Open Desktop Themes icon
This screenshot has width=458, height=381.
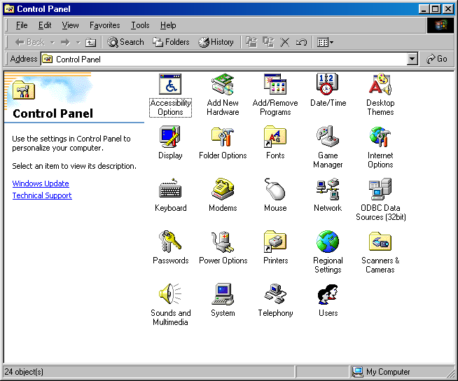[380, 85]
